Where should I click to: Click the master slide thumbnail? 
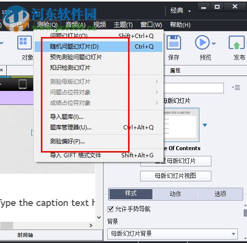(181, 125)
